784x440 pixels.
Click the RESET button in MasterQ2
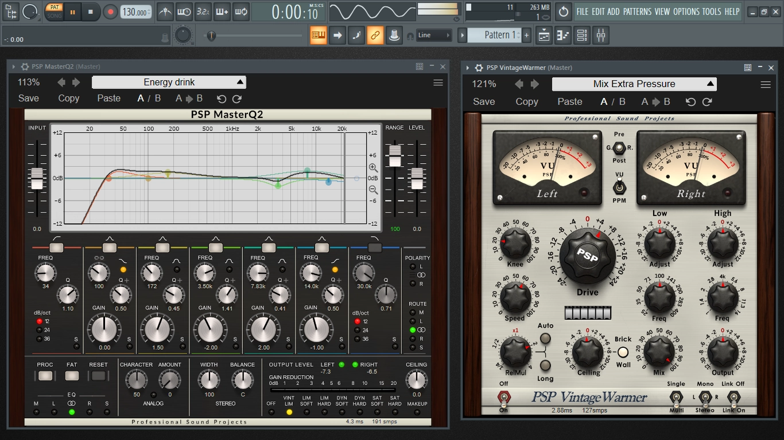click(x=99, y=376)
